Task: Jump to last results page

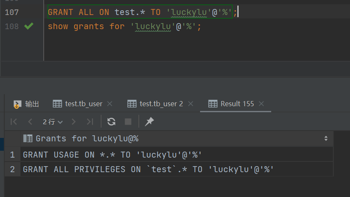Action: point(90,122)
